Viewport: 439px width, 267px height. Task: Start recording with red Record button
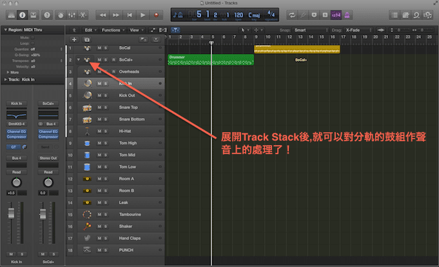(x=156, y=15)
